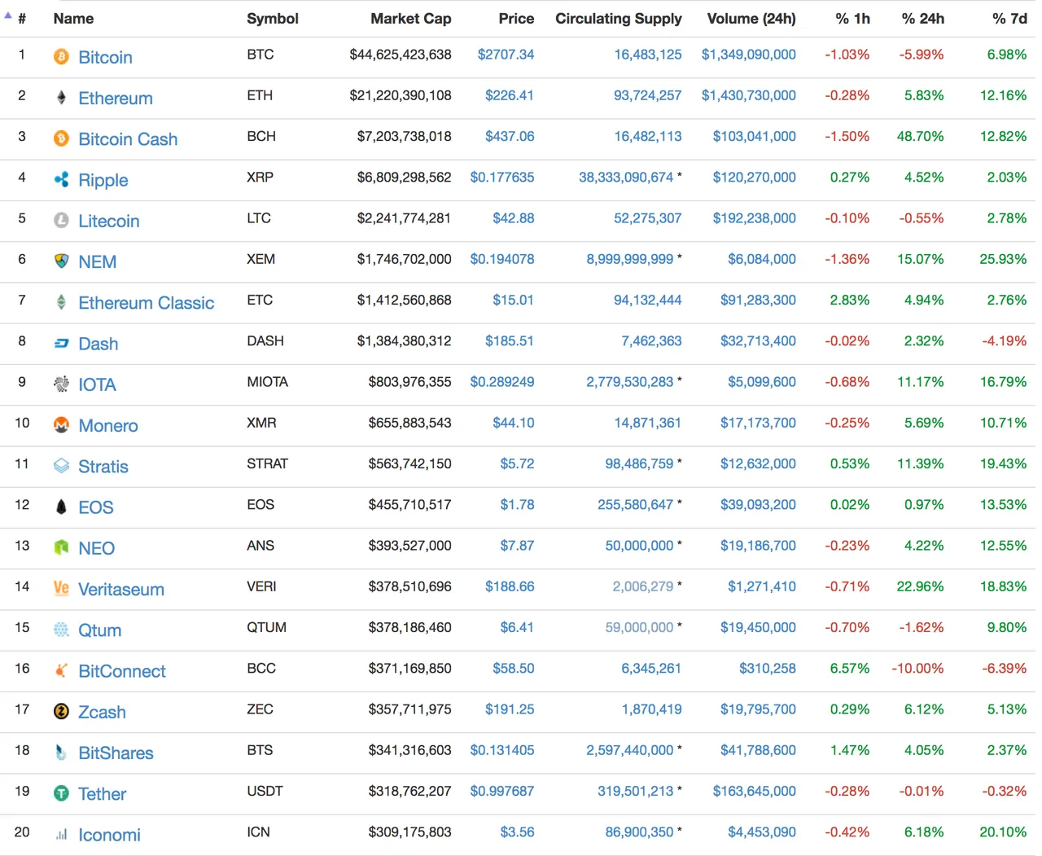Click Ethereum price $226.41

[x=510, y=95]
